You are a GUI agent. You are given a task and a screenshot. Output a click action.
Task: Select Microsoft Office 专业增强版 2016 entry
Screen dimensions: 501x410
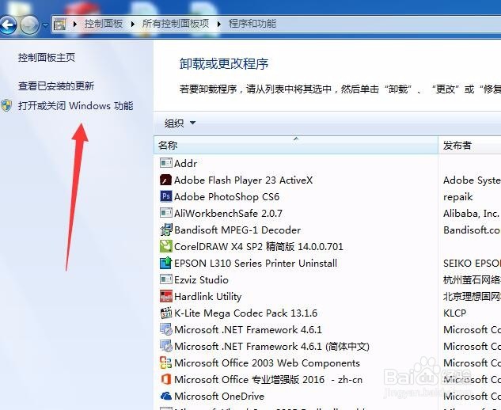pyautogui.click(x=268, y=379)
